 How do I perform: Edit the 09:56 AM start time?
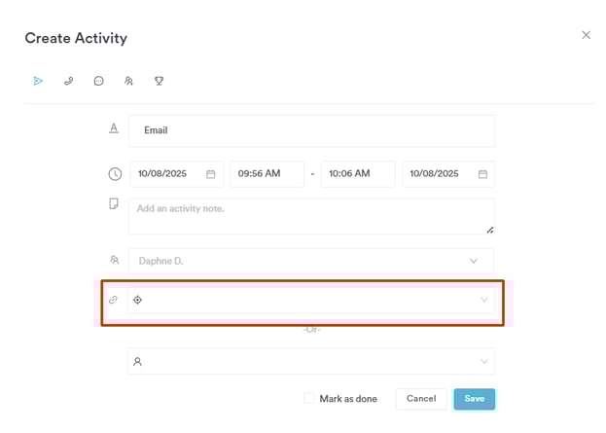point(266,174)
